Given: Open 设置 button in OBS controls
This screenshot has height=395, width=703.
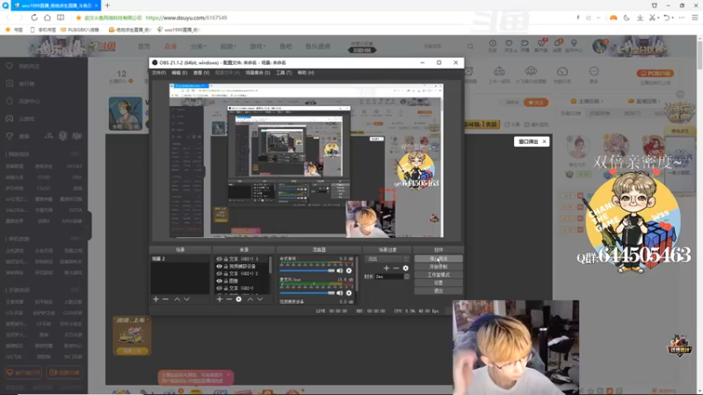Looking at the screenshot, I should click(438, 283).
